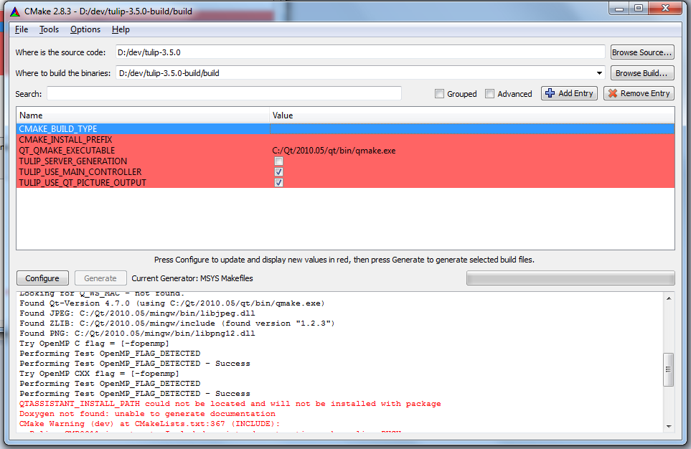Click the 'Found JPEG' log line

pos(137,313)
